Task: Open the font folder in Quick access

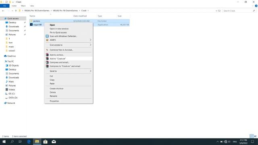Action: [x=10, y=43]
